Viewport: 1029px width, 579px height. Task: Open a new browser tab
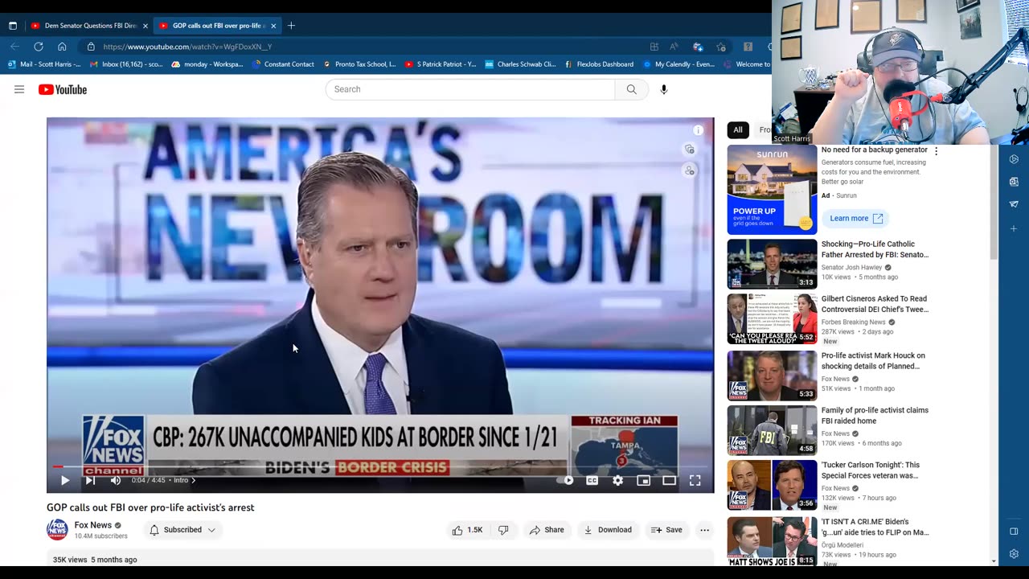(291, 26)
